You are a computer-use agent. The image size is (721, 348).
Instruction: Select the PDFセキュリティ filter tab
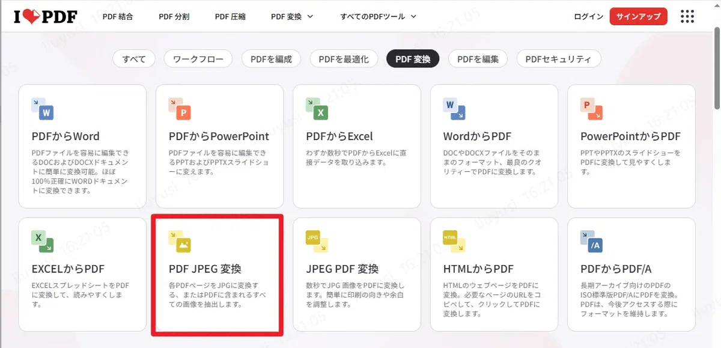559,59
